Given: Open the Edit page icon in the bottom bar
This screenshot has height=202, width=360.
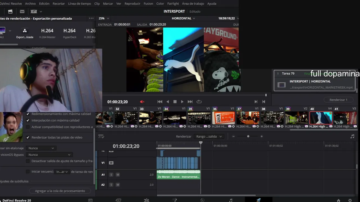Looking at the screenshot, I should pos(147,200).
